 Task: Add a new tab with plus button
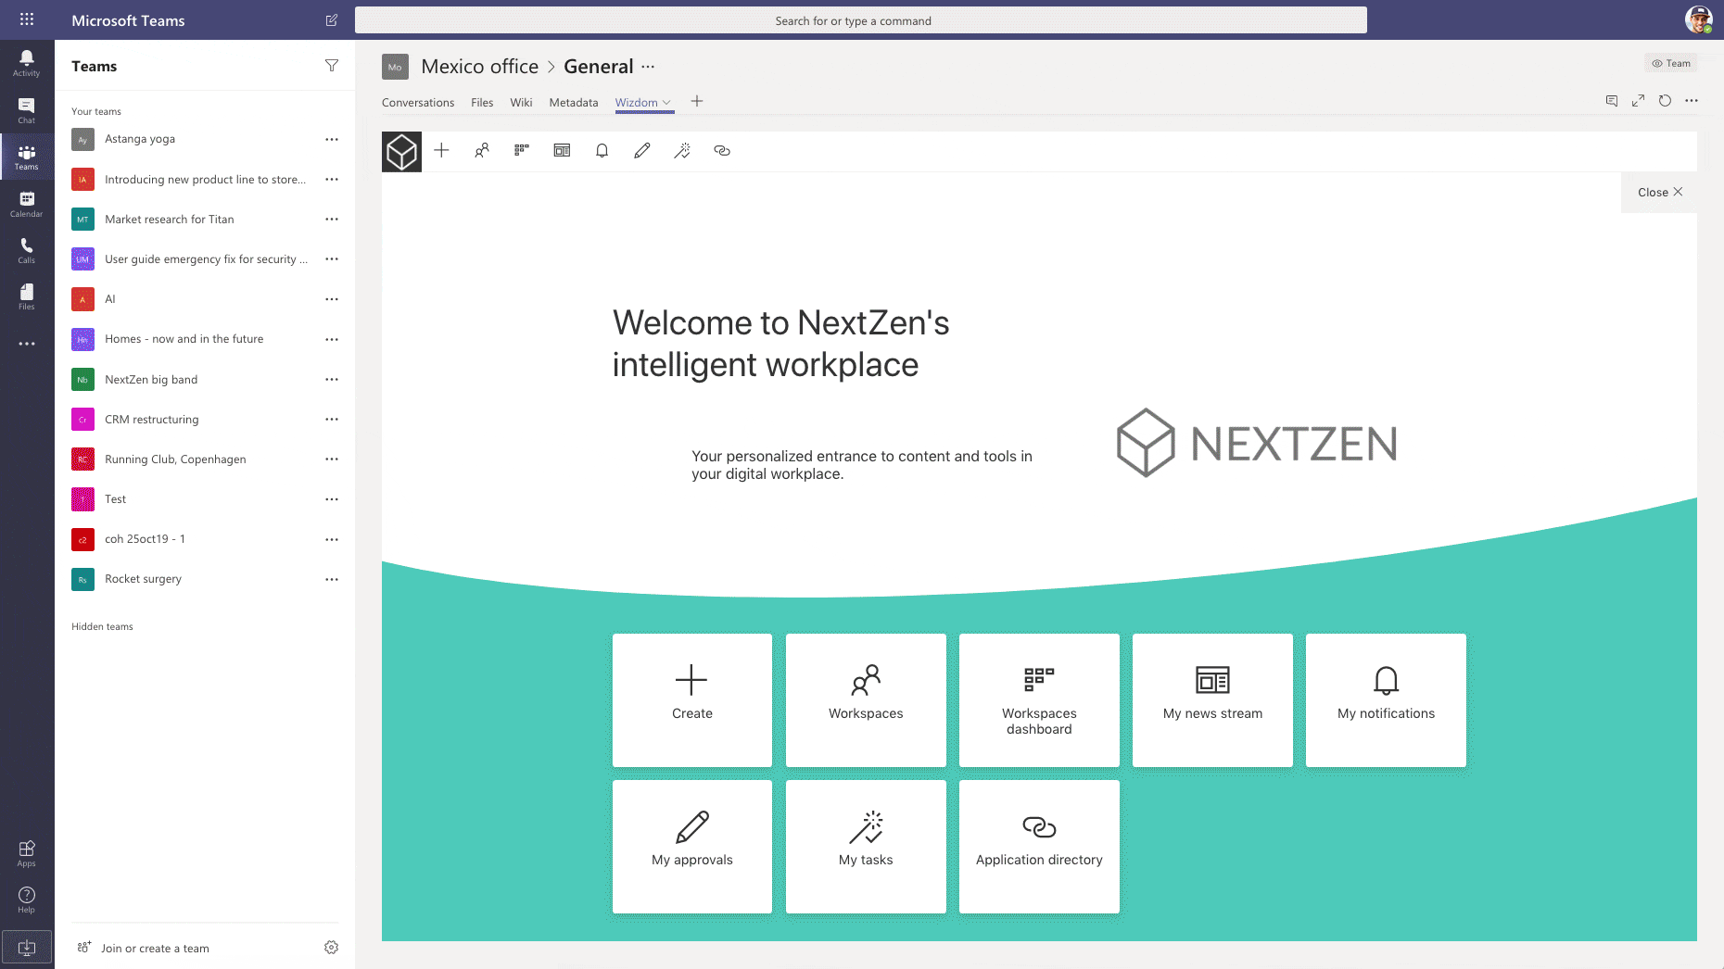pyautogui.click(x=697, y=101)
